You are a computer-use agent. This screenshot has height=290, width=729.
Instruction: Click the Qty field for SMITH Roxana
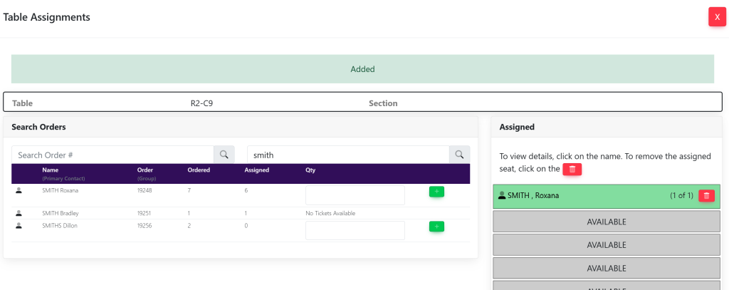(x=355, y=195)
